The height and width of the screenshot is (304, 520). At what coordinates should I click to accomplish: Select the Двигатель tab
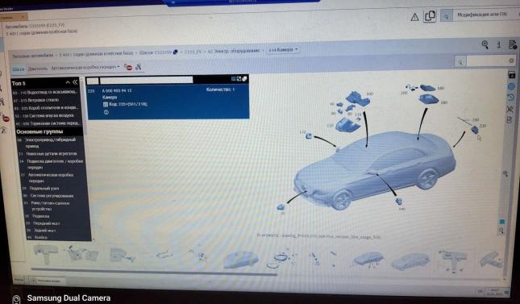pyautogui.click(x=37, y=69)
